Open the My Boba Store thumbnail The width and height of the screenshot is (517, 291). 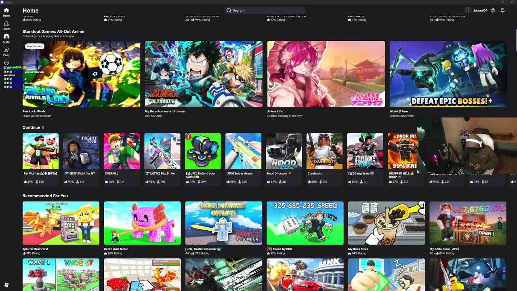[387, 223]
